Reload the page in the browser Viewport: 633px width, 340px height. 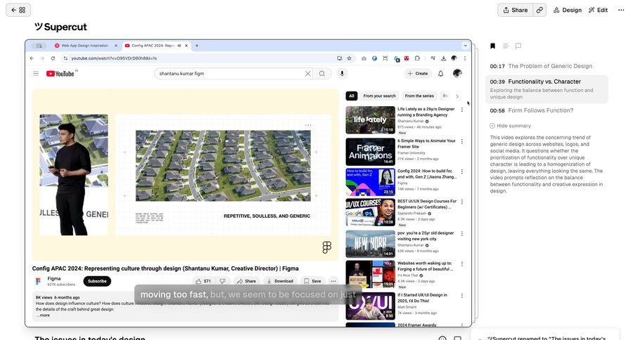53,58
